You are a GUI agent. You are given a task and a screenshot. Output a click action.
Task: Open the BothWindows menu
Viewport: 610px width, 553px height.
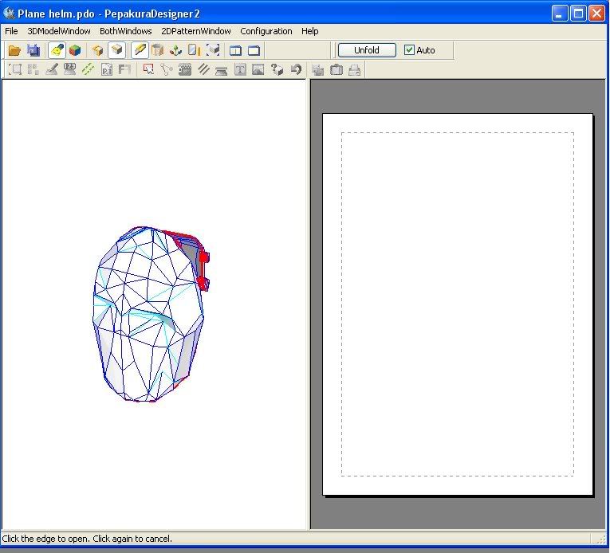tap(126, 31)
